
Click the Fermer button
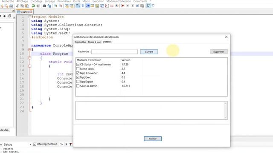153,139
